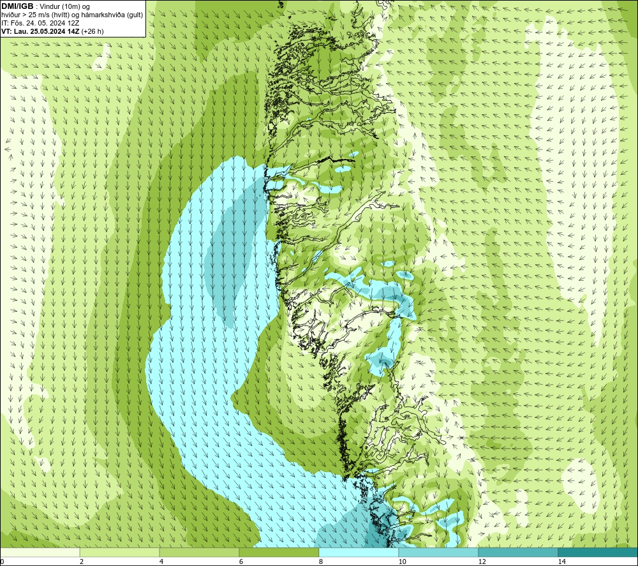Image resolution: width=638 pixels, height=566 pixels.
Task: Click the 'Vindur (10m) og' label
Action: click(x=64, y=7)
